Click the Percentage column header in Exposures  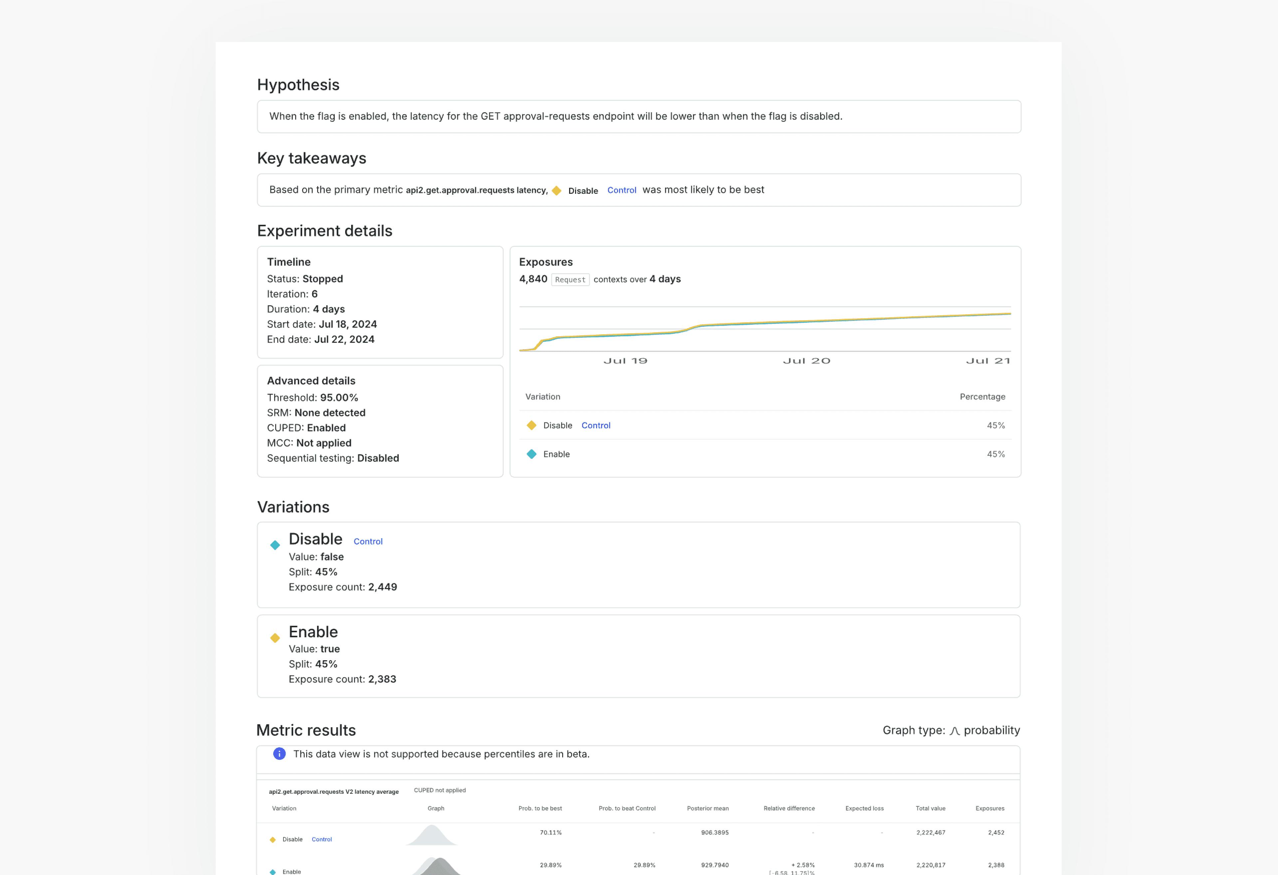click(x=982, y=397)
